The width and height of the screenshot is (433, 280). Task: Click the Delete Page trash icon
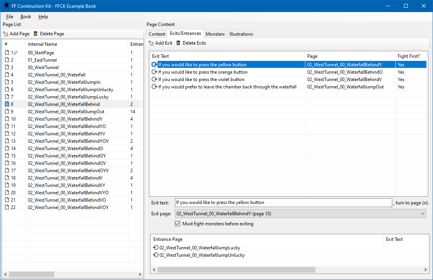pyautogui.click(x=36, y=34)
